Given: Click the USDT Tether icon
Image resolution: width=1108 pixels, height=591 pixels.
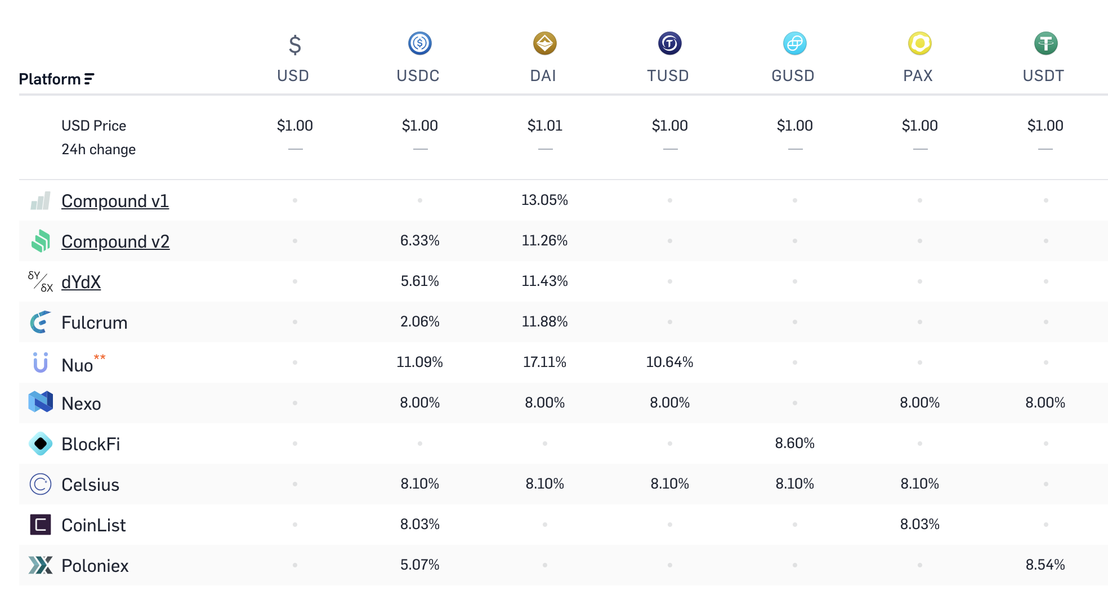Looking at the screenshot, I should click(x=1046, y=43).
